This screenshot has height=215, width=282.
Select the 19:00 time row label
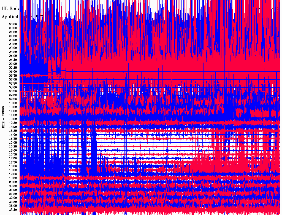13,174
